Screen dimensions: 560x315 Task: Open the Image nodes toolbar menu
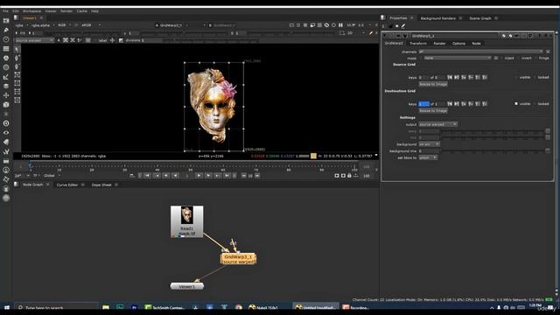(6, 21)
